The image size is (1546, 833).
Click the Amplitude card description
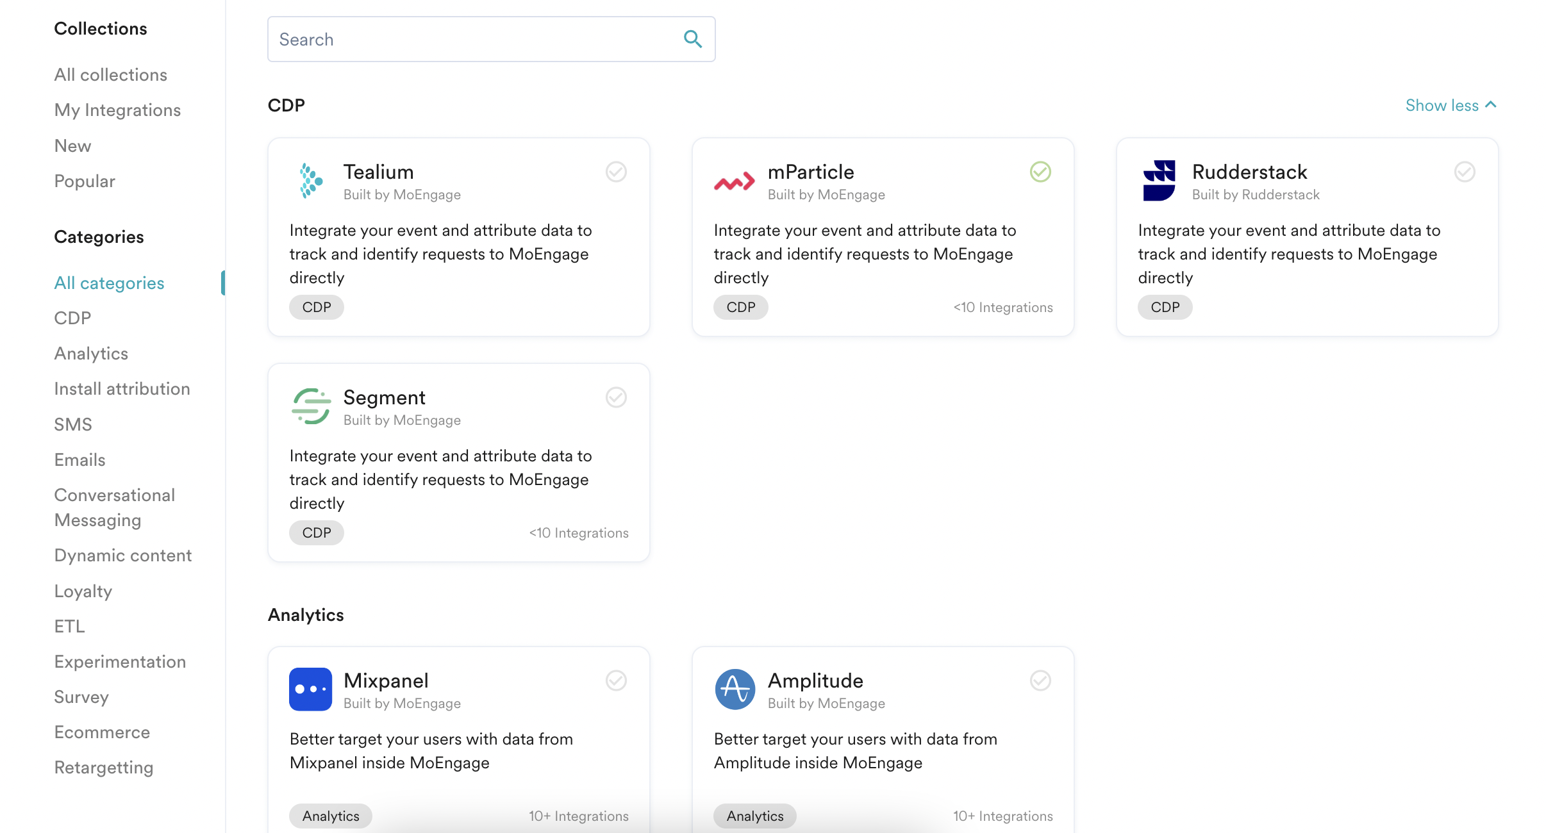click(856, 751)
